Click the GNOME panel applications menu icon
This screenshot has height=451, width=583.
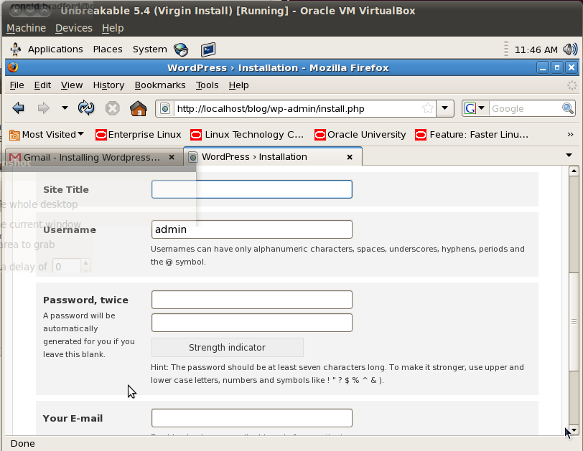click(16, 49)
